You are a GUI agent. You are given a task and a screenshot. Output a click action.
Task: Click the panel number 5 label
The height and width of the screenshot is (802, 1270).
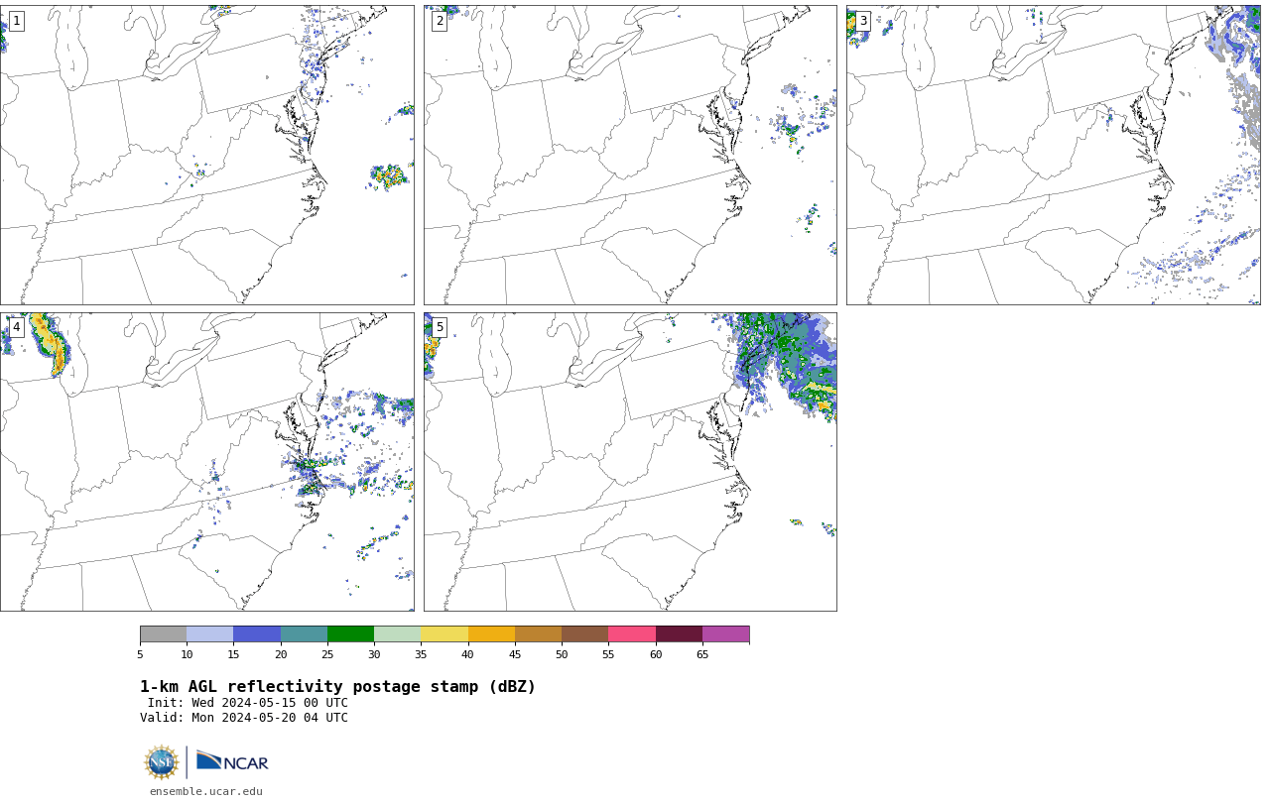pos(440,327)
